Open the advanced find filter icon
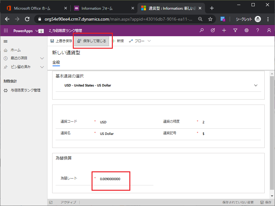Image resolution: width=275 pixels, height=206 pixels. tap(235, 31)
